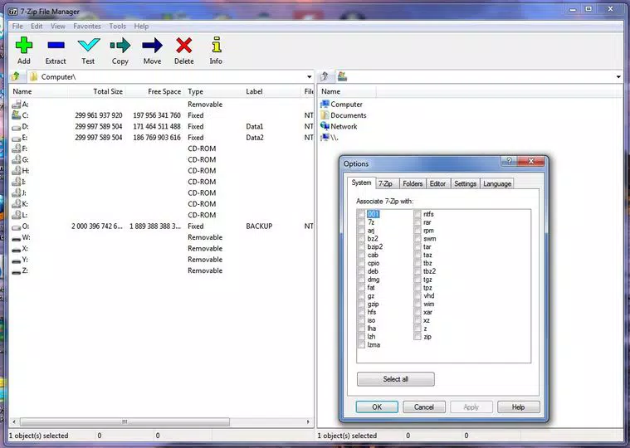The image size is (630, 448).
Task: Check the rar association checkbox
Action: click(418, 222)
